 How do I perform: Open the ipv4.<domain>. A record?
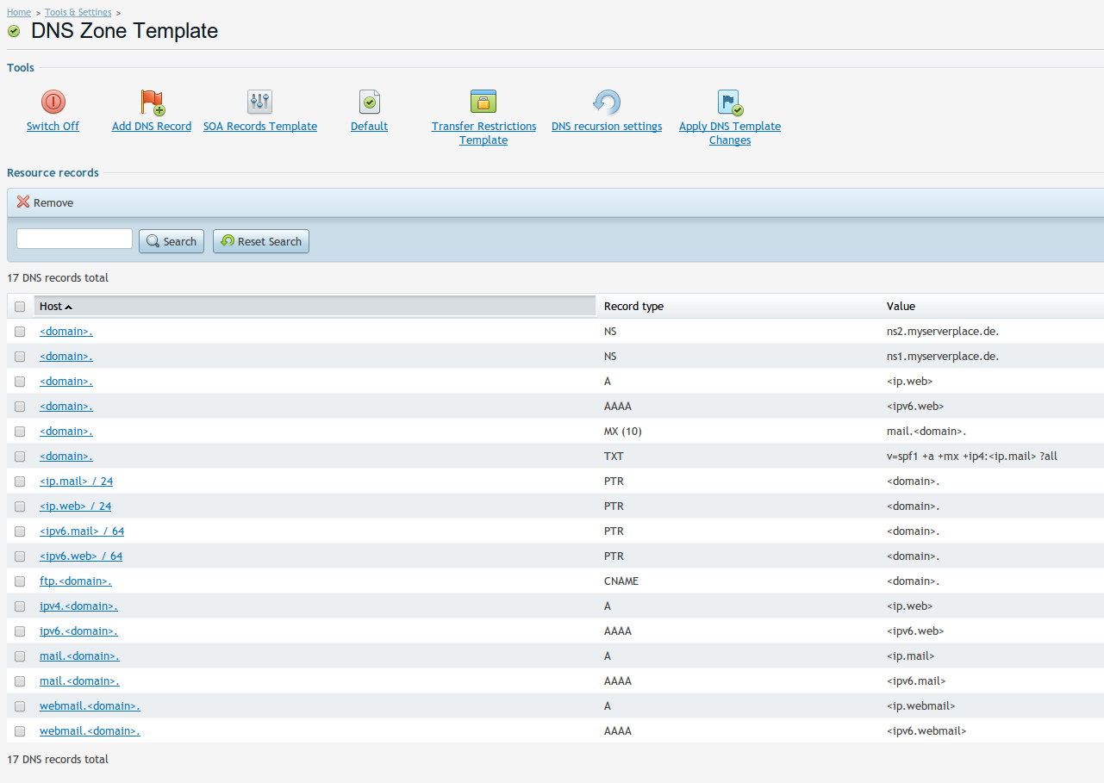pos(78,606)
